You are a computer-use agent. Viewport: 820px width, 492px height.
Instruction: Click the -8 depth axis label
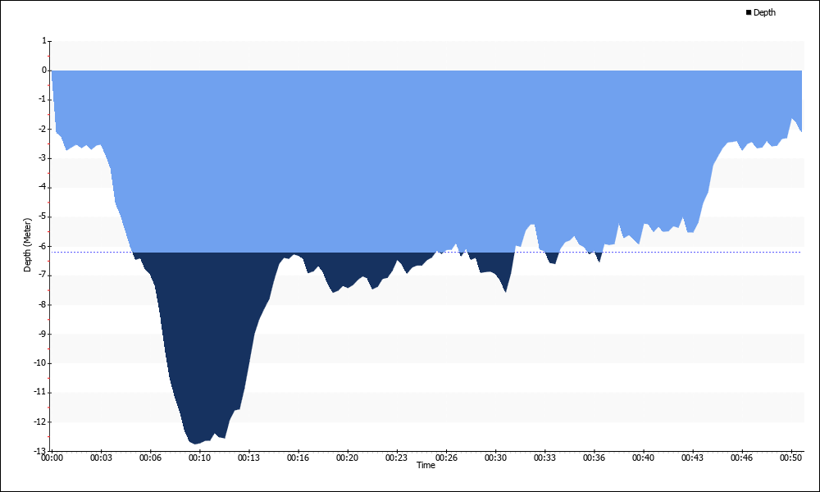[43, 304]
